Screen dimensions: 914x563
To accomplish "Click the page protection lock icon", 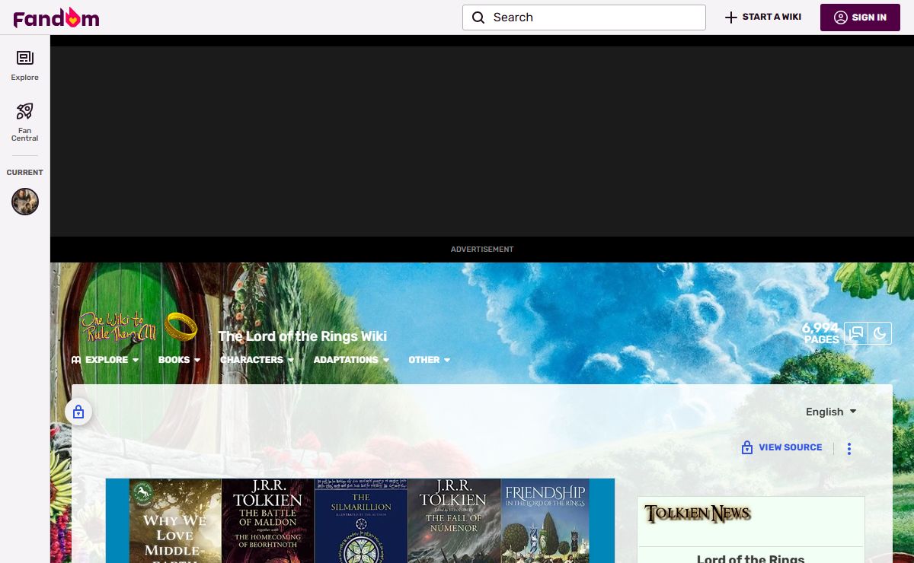I will (78, 412).
